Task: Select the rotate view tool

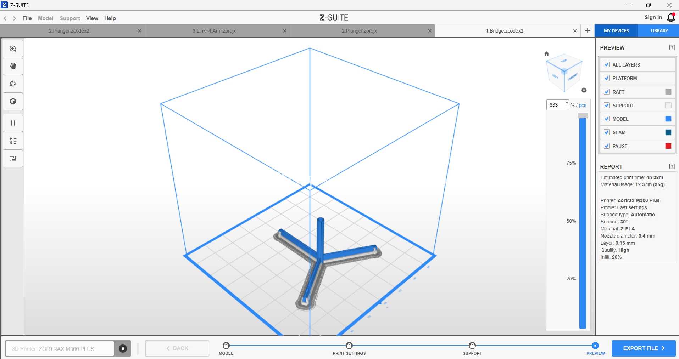Action: pyautogui.click(x=13, y=84)
